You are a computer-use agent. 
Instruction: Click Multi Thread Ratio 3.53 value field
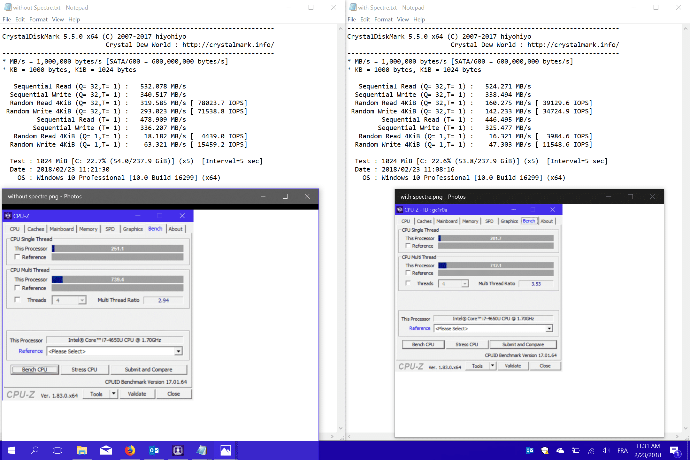(x=536, y=283)
